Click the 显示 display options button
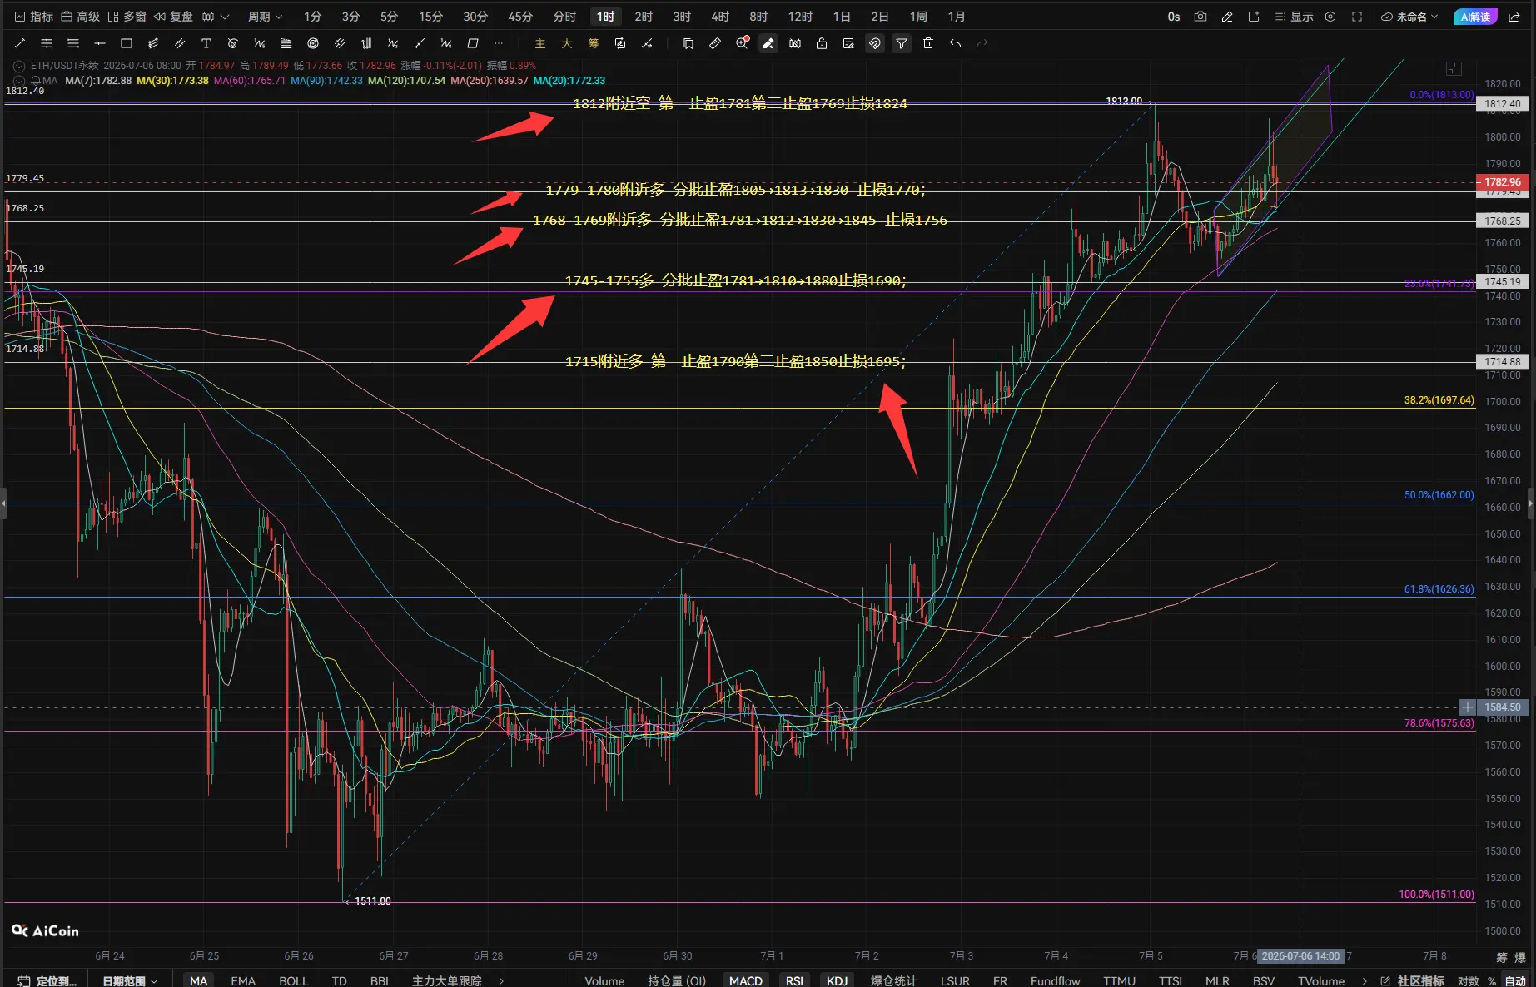 coord(1294,17)
